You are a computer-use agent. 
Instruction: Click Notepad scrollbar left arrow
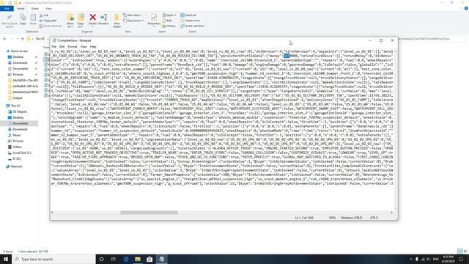[x=52, y=213]
